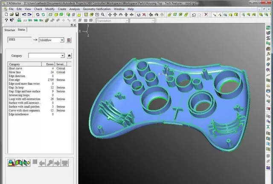Sort by the Category column header
Screen dimensions: 273x184
(x=25, y=64)
